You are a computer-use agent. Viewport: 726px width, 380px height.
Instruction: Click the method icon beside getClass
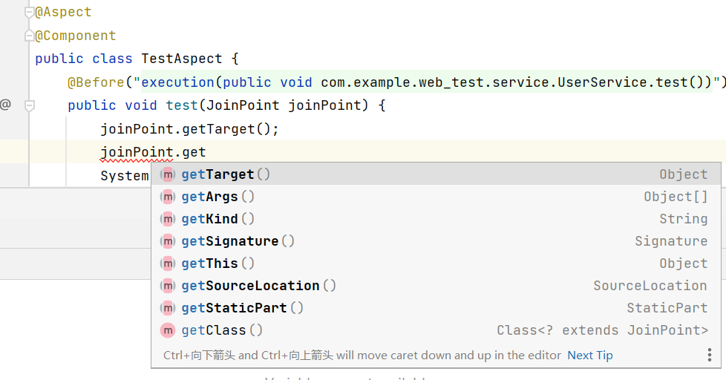click(x=169, y=330)
